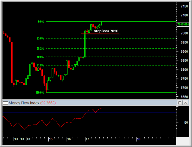
Task: Click the 100.0% Fibonacci level label
Action: (40, 93)
